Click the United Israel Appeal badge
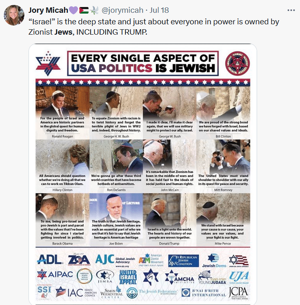300x305 pixels. coord(128,277)
